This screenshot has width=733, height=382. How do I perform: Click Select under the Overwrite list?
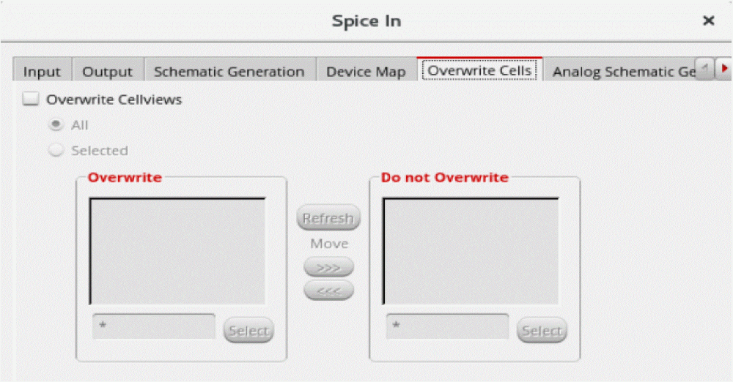click(x=248, y=331)
